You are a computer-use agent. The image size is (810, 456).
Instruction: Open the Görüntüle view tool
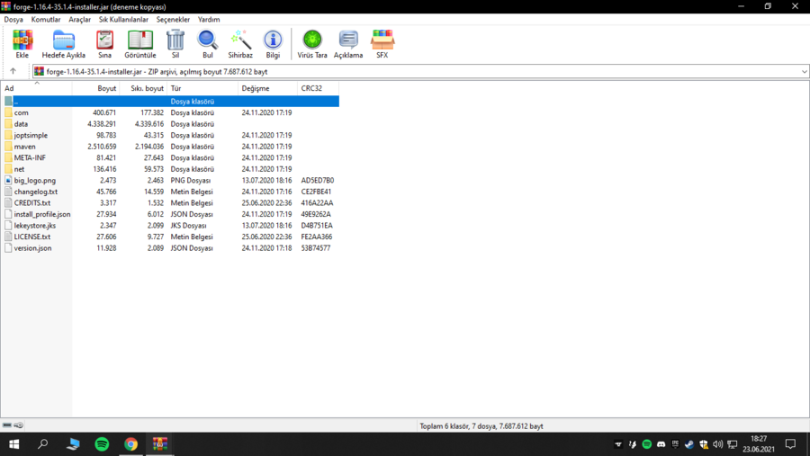pyautogui.click(x=140, y=40)
